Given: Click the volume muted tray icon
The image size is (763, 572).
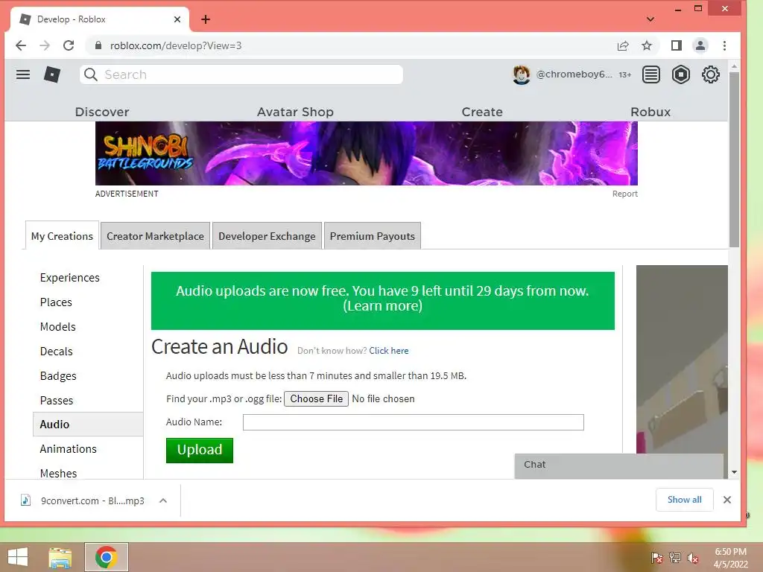Looking at the screenshot, I should [693, 558].
